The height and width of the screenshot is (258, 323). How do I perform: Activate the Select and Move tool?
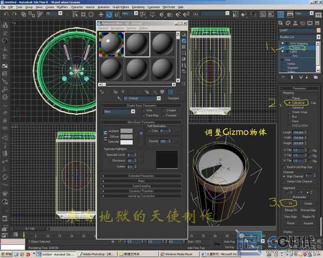click(x=101, y=14)
